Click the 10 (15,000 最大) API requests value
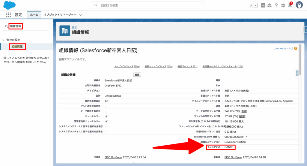This screenshot has width=307, height=166. 234,122
